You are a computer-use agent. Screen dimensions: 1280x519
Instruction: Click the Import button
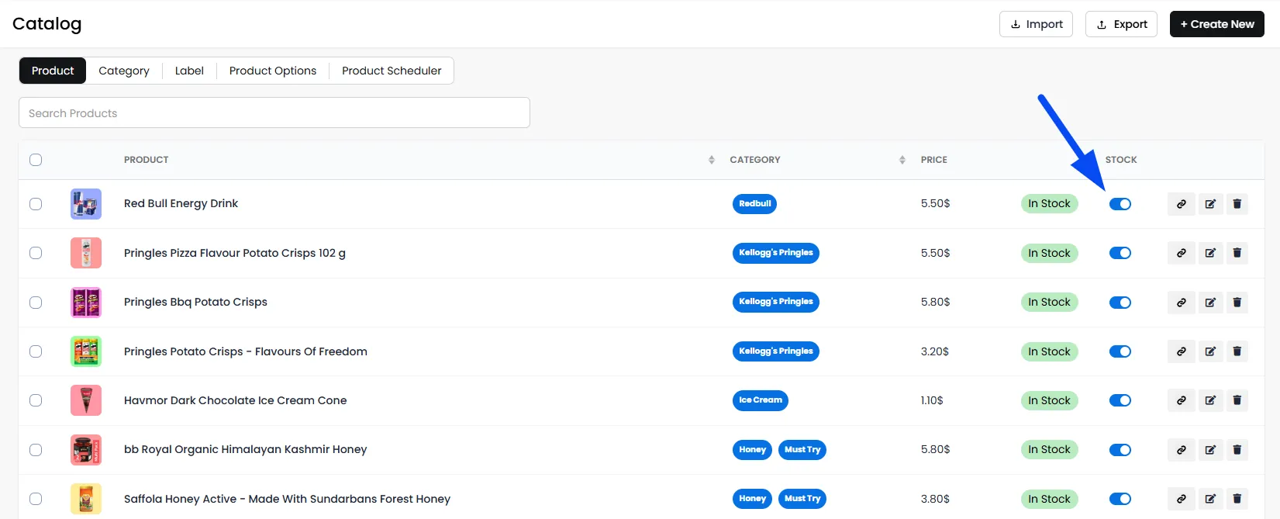[x=1037, y=24]
